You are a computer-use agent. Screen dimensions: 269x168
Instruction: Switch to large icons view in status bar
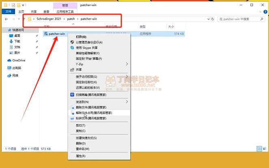tap(265, 149)
